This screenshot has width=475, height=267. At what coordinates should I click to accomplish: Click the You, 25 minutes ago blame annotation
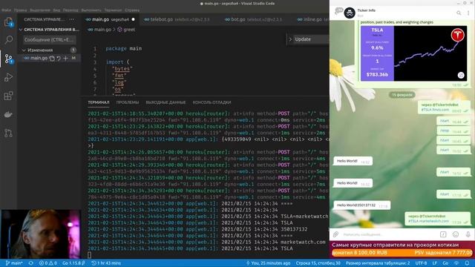pyautogui.click(x=268, y=263)
